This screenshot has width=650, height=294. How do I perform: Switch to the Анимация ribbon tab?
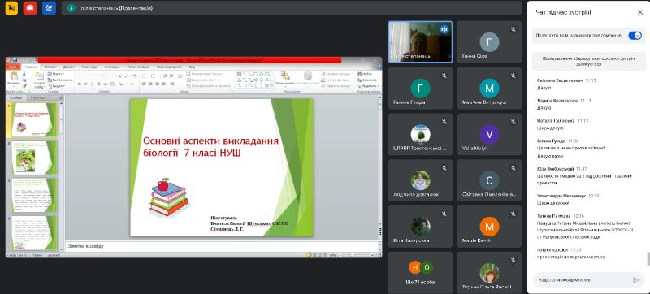112,67
